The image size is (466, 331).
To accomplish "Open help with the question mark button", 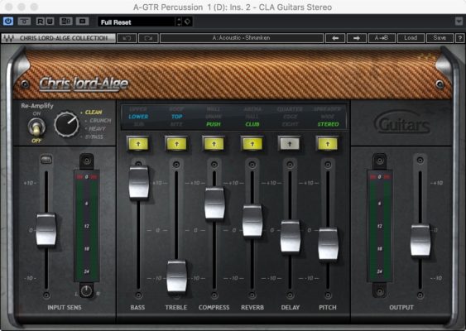I will (459, 38).
